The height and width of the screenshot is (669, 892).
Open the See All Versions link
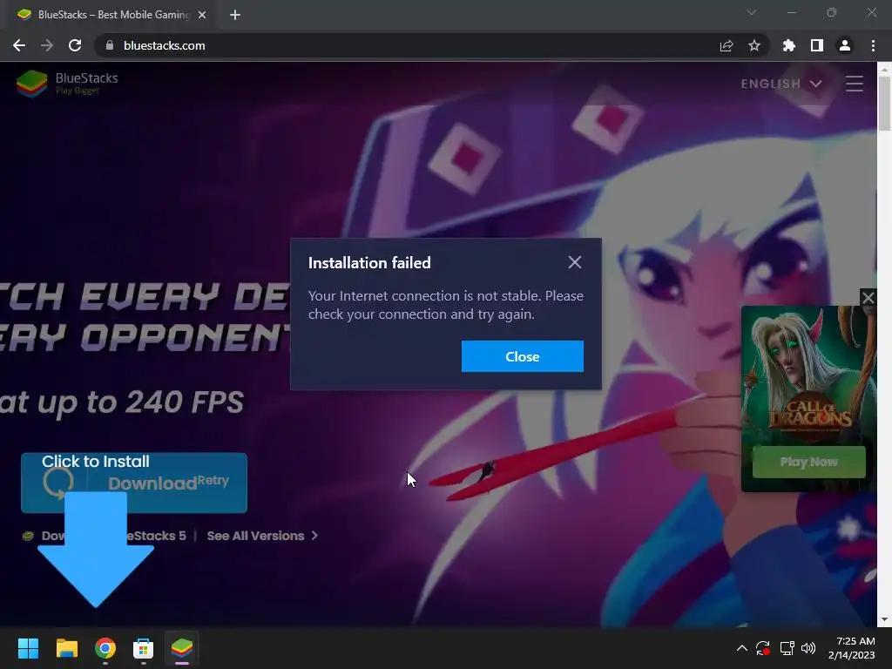255,536
